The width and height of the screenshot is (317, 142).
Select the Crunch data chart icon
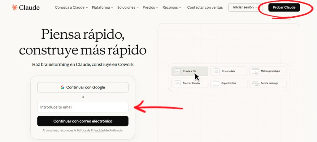point(216,71)
